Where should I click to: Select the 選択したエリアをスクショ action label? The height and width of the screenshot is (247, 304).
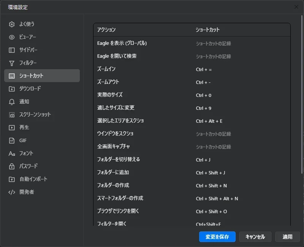[120, 120]
